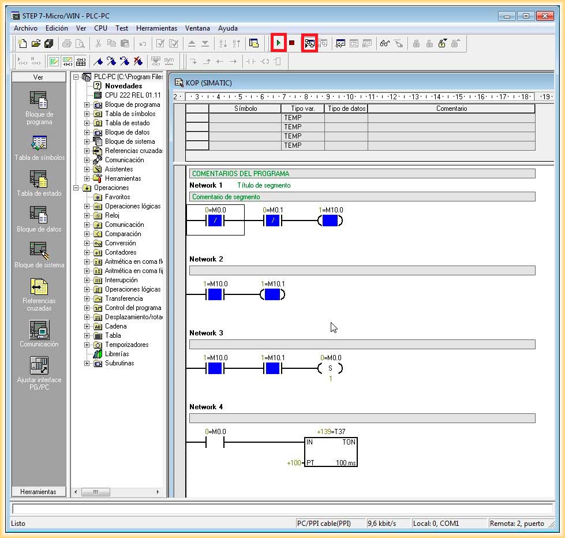Toggle program status monitoring icon
Screen dimensions: 565x538
310,43
